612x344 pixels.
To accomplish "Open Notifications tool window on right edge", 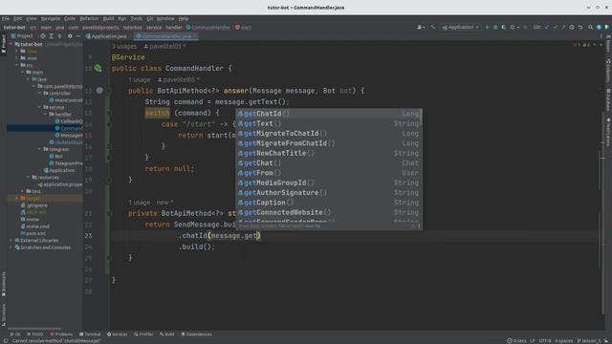I will click(x=608, y=133).
